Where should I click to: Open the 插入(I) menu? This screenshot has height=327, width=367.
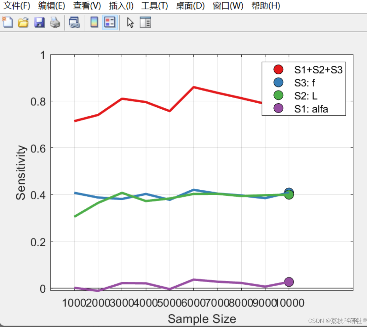(121, 6)
